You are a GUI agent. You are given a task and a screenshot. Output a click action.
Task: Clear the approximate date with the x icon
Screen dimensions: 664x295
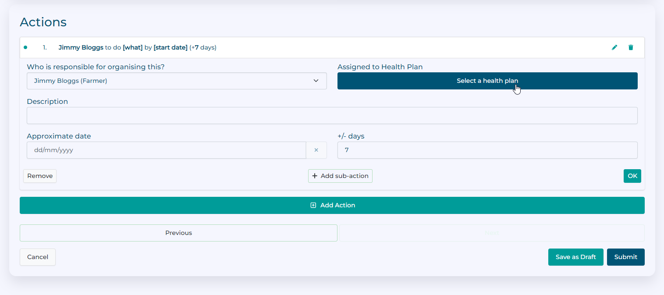point(316,150)
